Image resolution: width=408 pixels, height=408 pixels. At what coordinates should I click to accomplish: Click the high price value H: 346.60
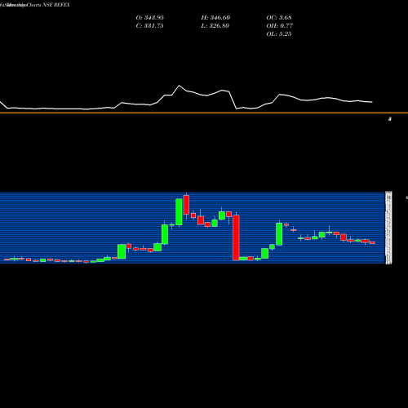[215, 18]
